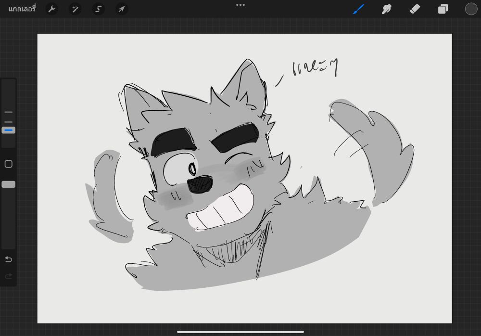The height and width of the screenshot is (336, 481).
Task: Adjust the brush opacity slider handle
Action: pos(9,184)
